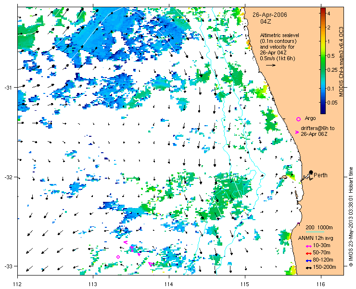Screen dimensions: 356x289
Task: Click the 'Perth' city label
Action: click(x=320, y=175)
